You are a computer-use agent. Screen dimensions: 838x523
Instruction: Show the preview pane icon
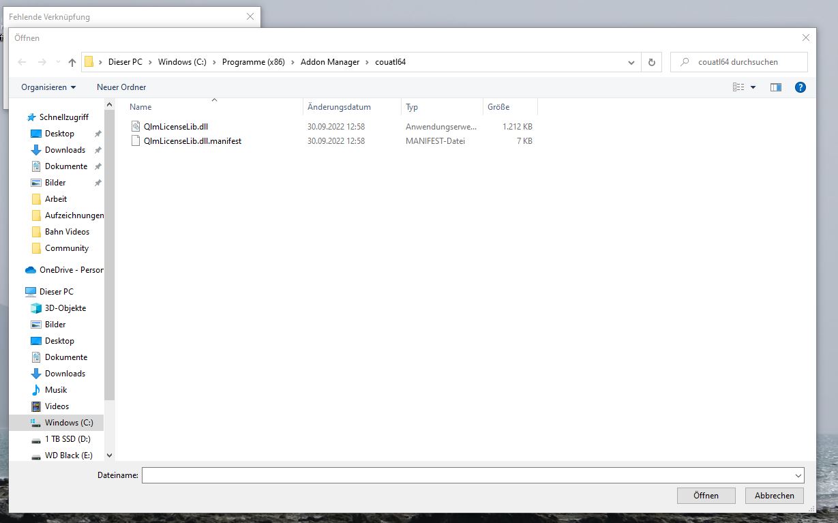775,87
